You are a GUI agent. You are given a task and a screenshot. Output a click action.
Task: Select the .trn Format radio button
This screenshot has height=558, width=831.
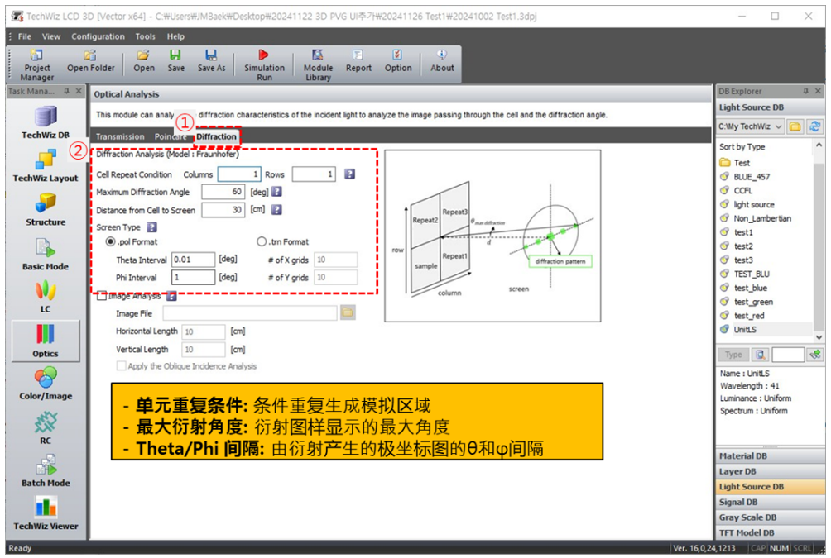click(262, 241)
